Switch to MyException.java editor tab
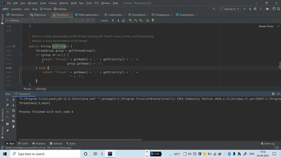 pos(88,15)
